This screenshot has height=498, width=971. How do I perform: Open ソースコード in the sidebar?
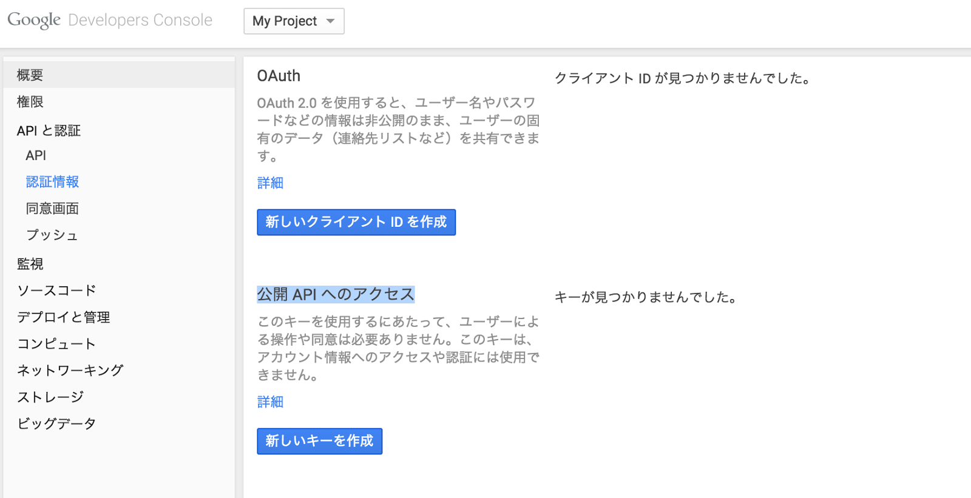tap(56, 291)
